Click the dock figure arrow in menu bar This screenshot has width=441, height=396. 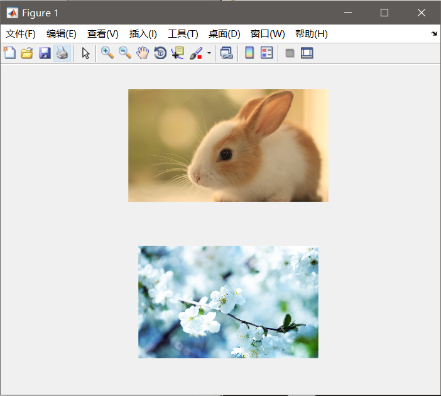(433, 34)
